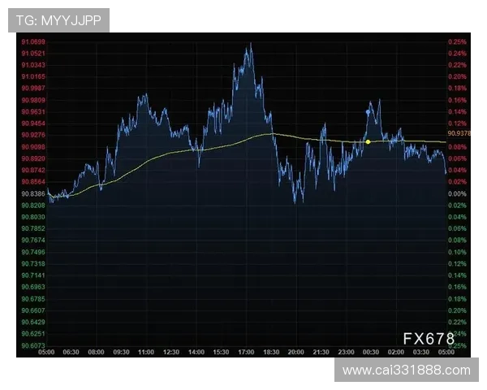Click the 90.8386 baseline price label
Image resolution: width=487 pixels, height=390 pixels.
[33, 194]
